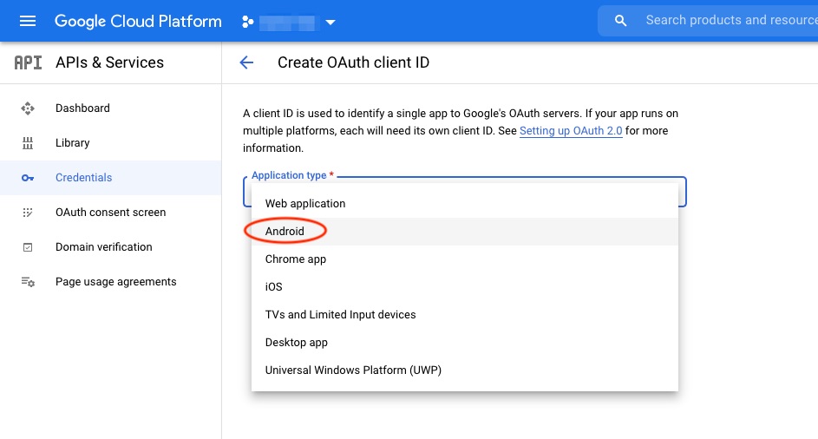Screen dimensions: 818x439
Task: Click the OAuth consent screen icon
Action: 28,213
